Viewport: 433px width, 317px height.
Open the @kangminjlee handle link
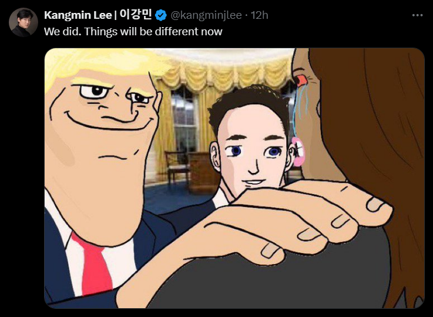(206, 15)
